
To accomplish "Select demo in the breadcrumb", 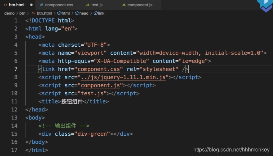I will click(x=9, y=13).
